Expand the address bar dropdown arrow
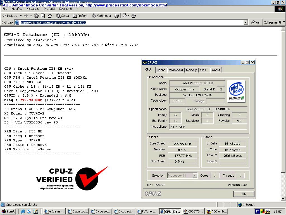 pyautogui.click(x=246, y=22)
